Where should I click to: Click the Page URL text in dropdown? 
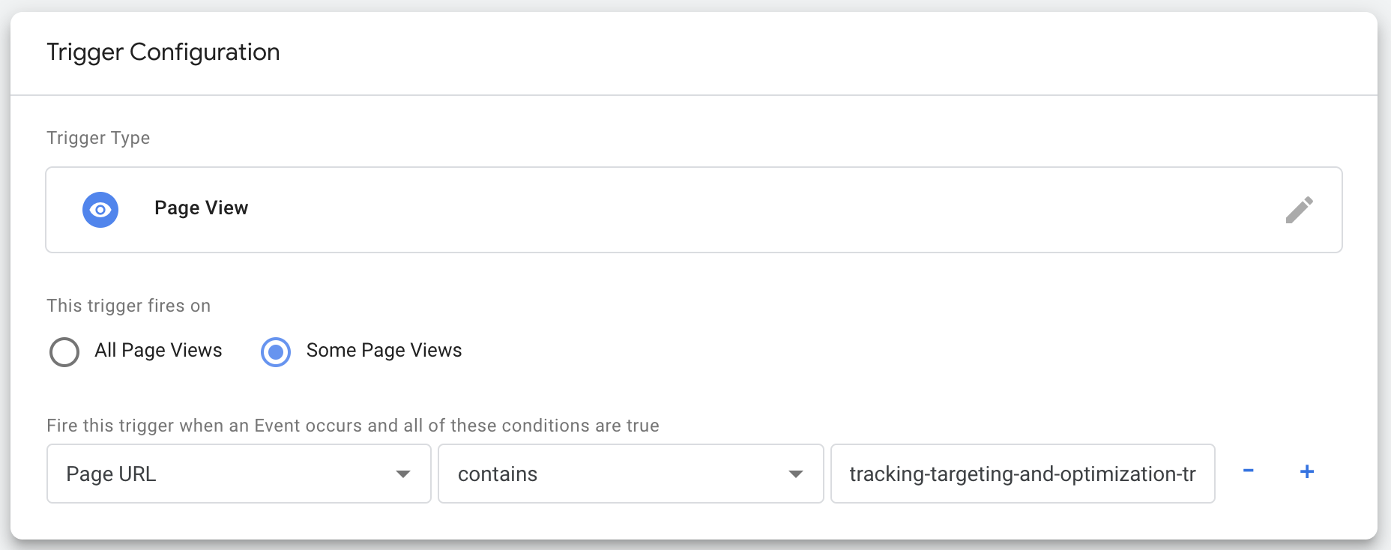pos(111,474)
